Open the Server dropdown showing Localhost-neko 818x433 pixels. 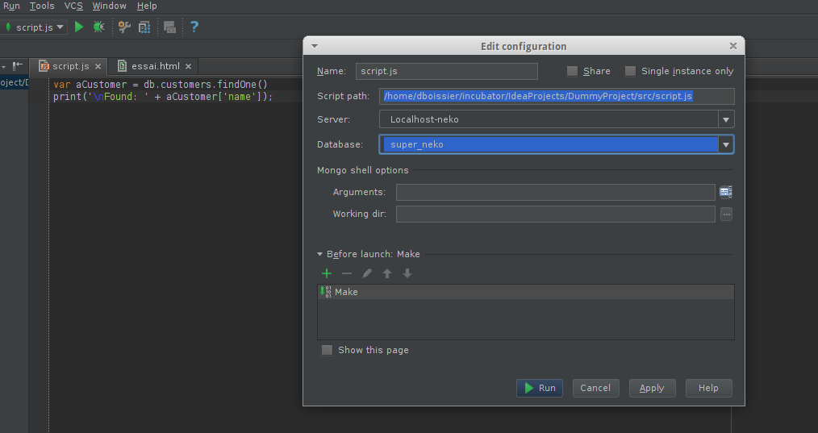pos(726,119)
